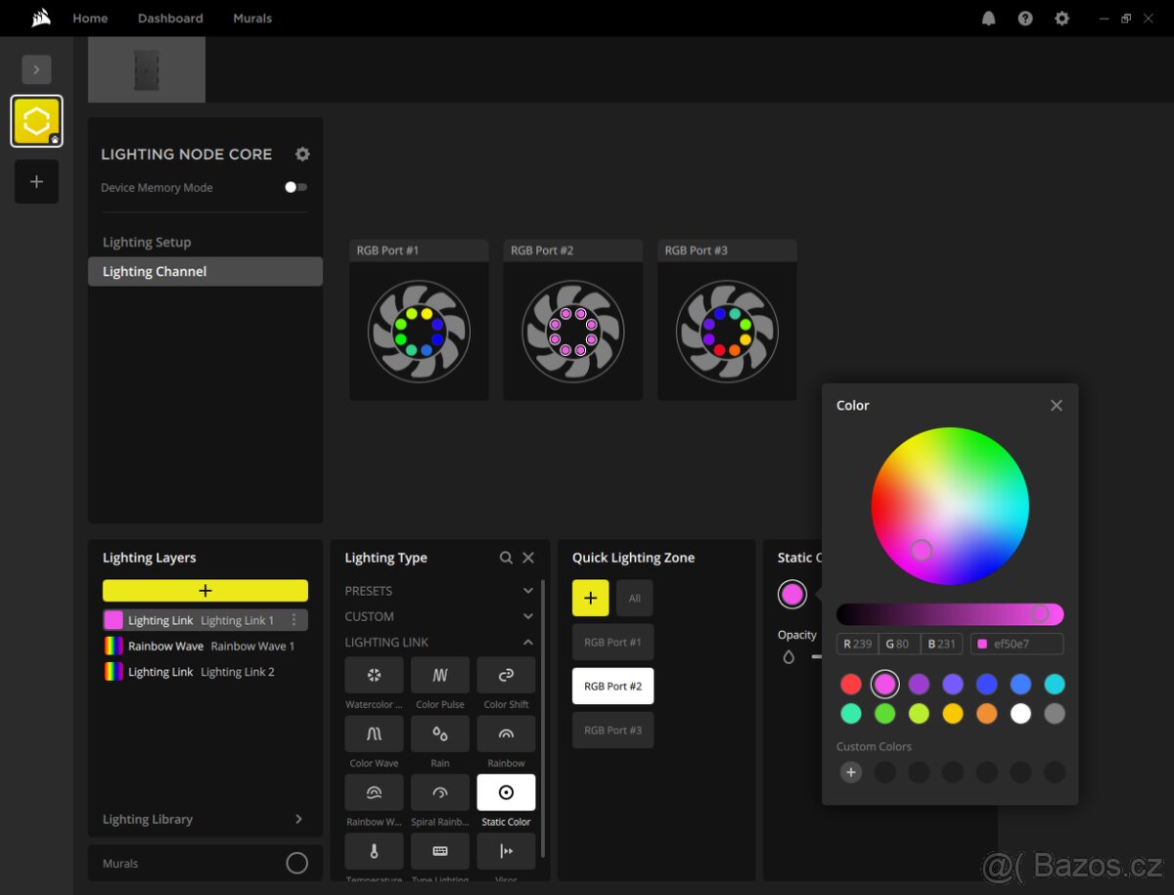
Task: Select the Static Color lighting type
Action: click(506, 792)
